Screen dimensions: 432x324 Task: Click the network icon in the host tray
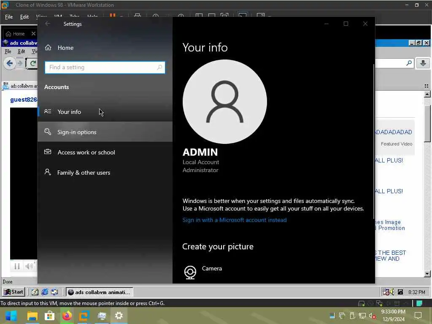(362, 316)
